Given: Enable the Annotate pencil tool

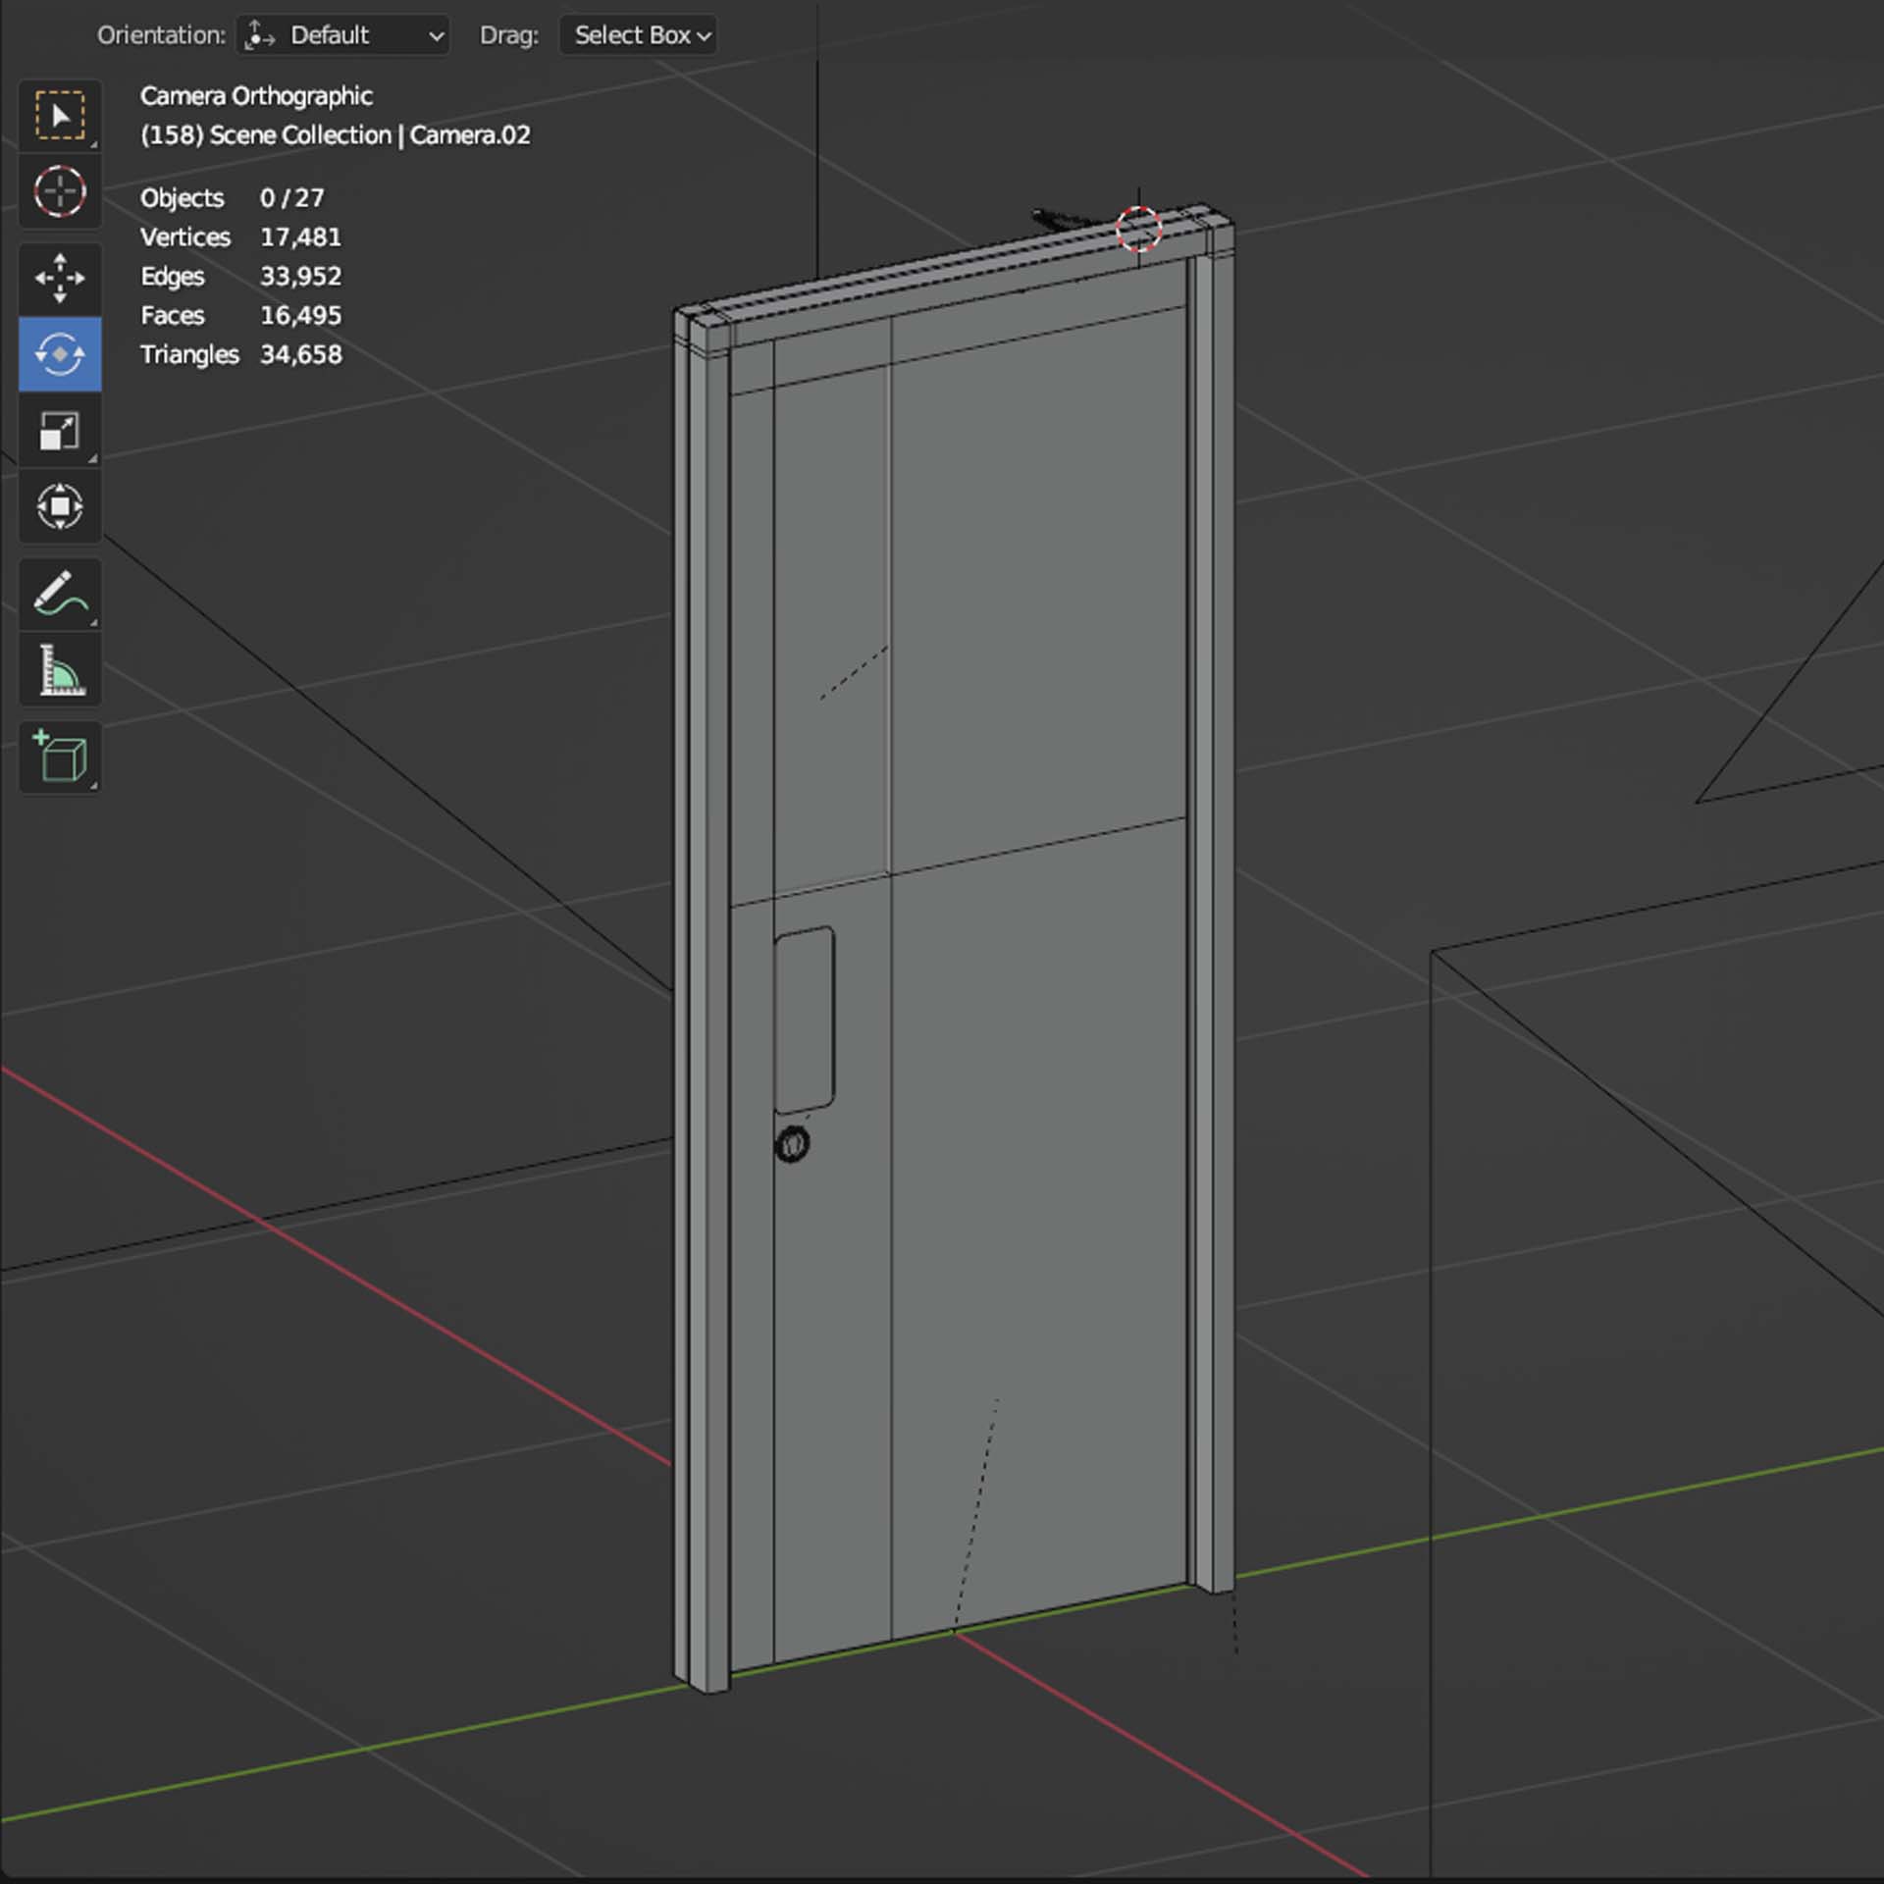Looking at the screenshot, I should 60,594.
